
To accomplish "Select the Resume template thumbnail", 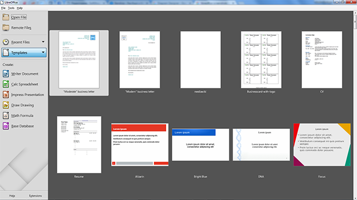I will tap(79, 144).
